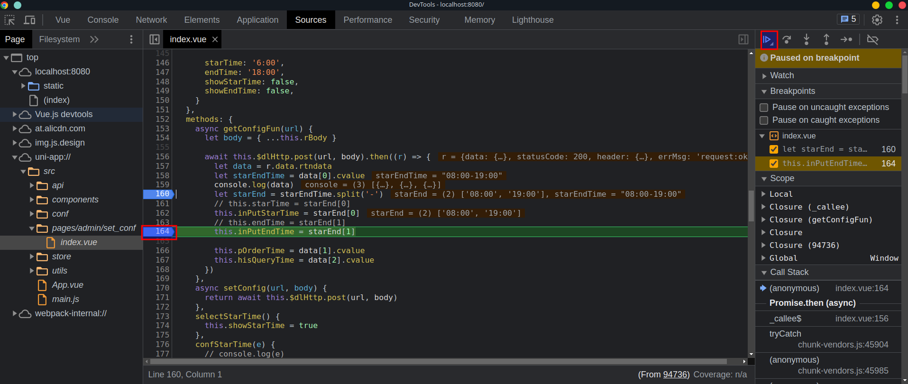Image resolution: width=908 pixels, height=384 pixels.
Task: Deactivate breakpoints icon
Action: pos(872,40)
